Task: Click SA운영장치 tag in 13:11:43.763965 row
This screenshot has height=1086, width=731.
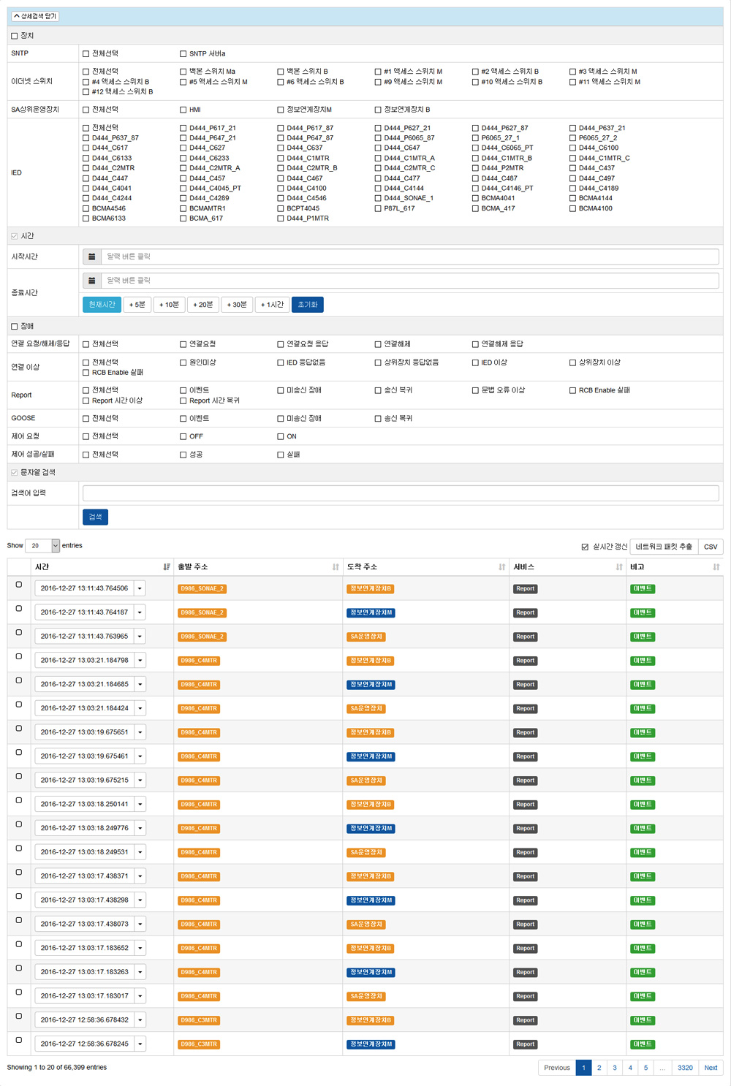Action: [366, 637]
